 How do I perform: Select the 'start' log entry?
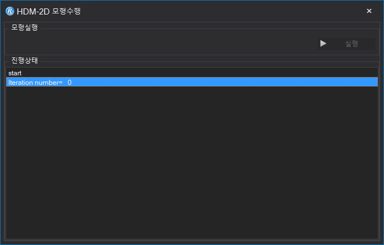click(x=192, y=73)
